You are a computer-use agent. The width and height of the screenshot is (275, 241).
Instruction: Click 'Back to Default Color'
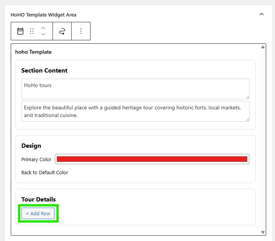coord(44,173)
